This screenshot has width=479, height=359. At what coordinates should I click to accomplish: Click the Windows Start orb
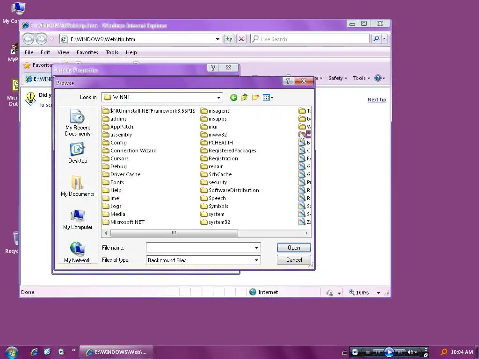coord(11,352)
